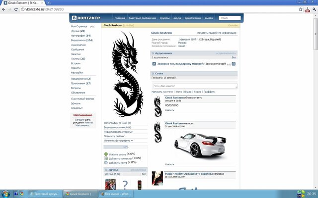Click the profile rating progress bar
This screenshot has width=318, height=198.
(x=126, y=147)
